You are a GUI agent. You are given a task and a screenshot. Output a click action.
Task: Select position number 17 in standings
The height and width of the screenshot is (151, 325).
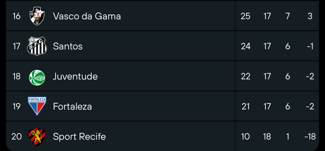17,46
